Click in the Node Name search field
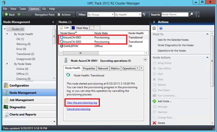217x132 pixels. pyautogui.click(x=174, y=14)
